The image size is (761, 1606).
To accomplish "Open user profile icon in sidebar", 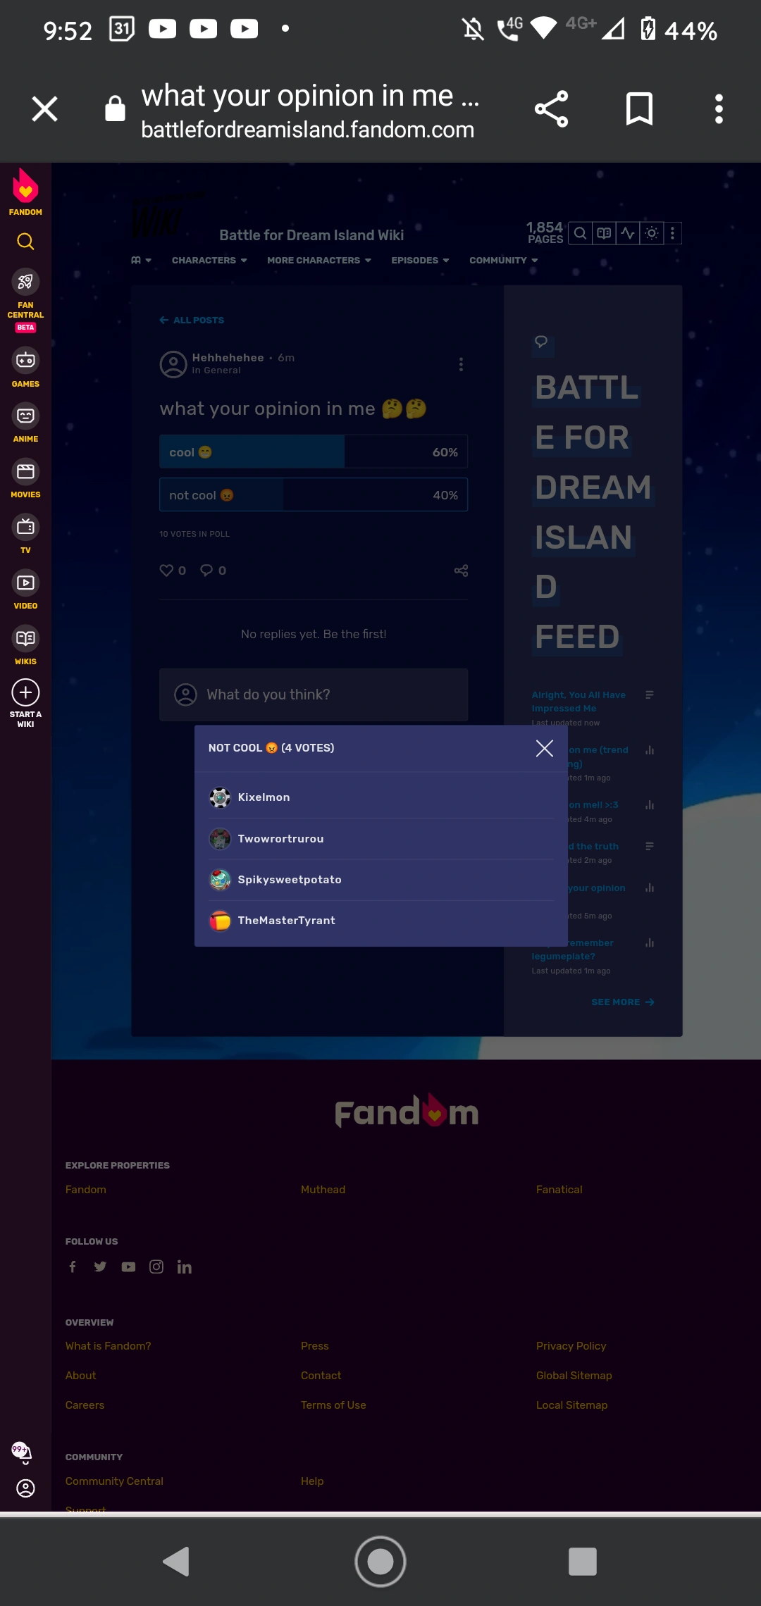I will tap(25, 1488).
